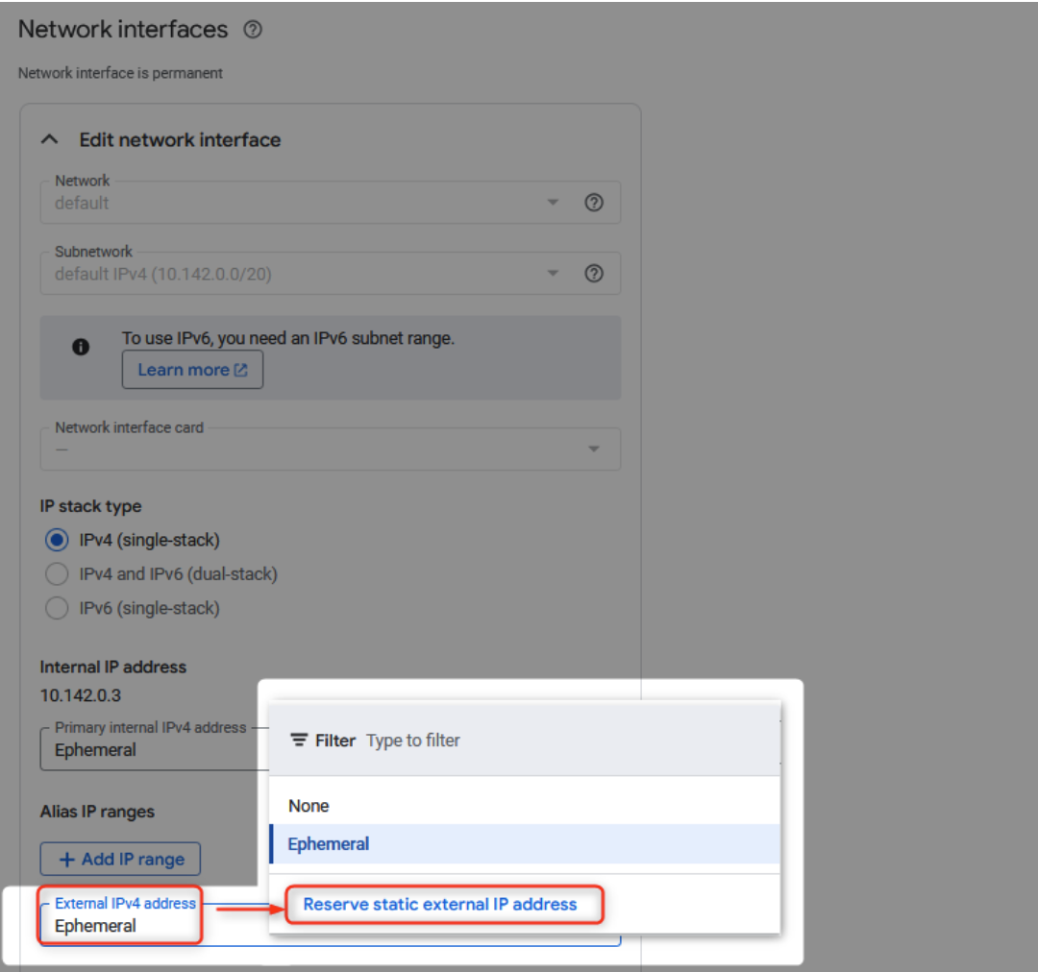The image size is (1038, 972).
Task: Open the help icon next to Network interfaces heading
Action: pyautogui.click(x=252, y=30)
